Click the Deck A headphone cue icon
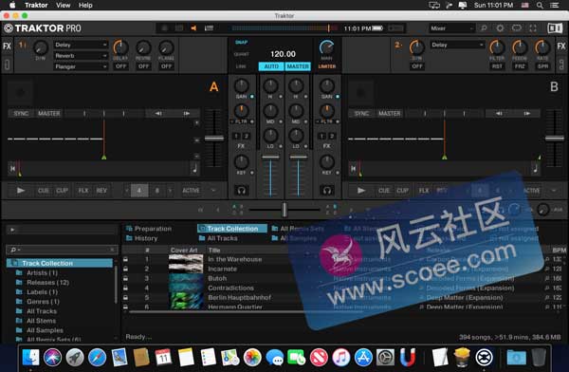 tap(241, 191)
